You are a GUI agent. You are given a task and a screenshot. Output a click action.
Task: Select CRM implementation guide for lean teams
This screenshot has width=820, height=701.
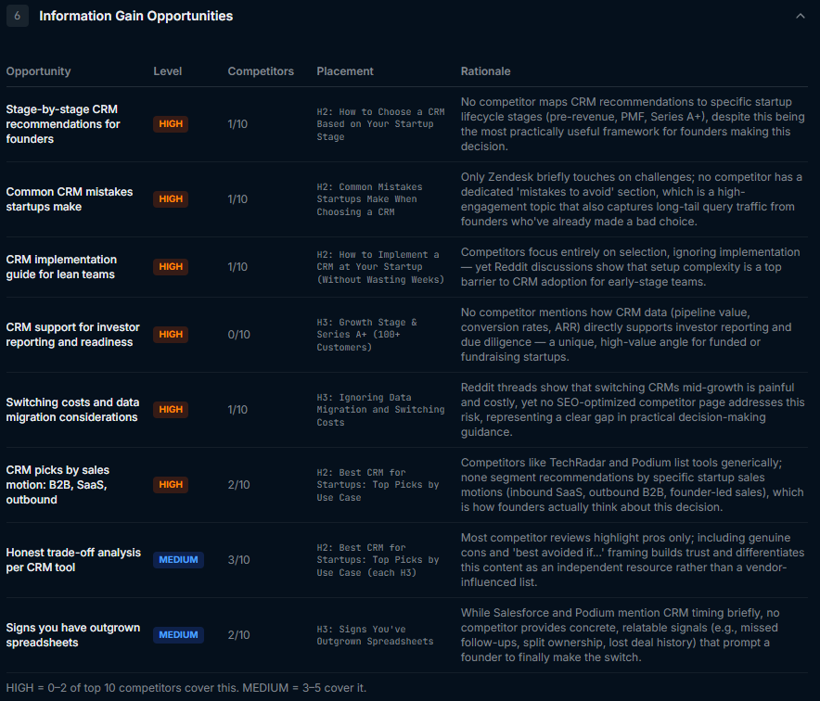[x=61, y=267]
